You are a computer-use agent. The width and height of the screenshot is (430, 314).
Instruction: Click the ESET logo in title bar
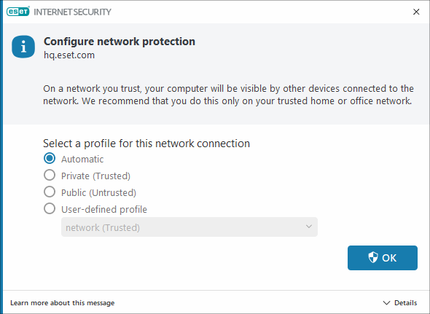18,12
